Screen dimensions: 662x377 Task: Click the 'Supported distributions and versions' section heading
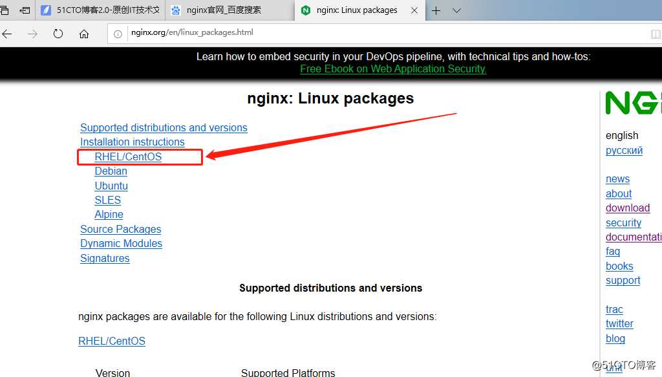click(330, 288)
